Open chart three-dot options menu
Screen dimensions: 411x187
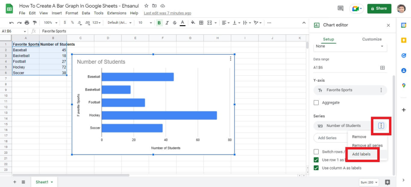click(230, 58)
